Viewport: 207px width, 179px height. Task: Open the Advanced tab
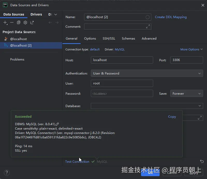[x=149, y=39]
